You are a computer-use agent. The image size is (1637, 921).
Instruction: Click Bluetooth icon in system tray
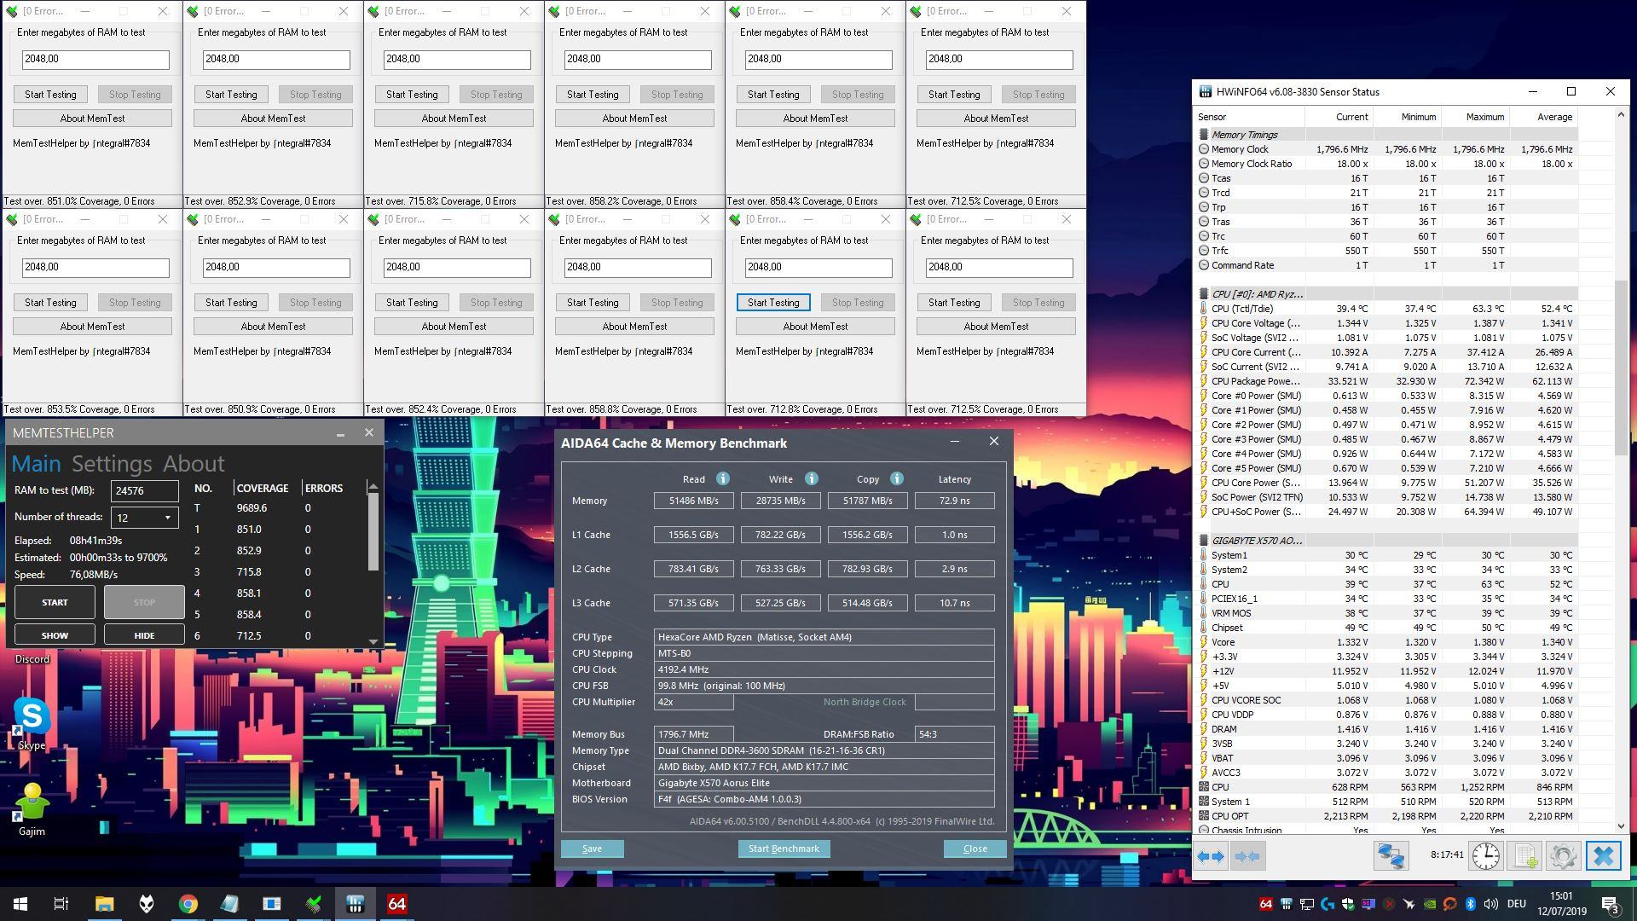pyautogui.click(x=1470, y=904)
